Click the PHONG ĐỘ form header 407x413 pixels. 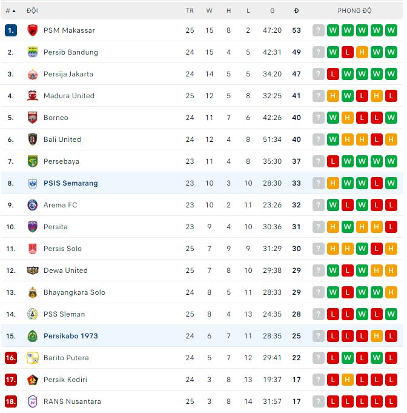[355, 11]
